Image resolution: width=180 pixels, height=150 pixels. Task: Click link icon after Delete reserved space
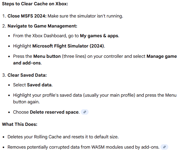point(85,112)
